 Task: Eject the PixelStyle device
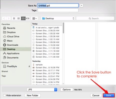pyautogui.click(x=29, y=66)
